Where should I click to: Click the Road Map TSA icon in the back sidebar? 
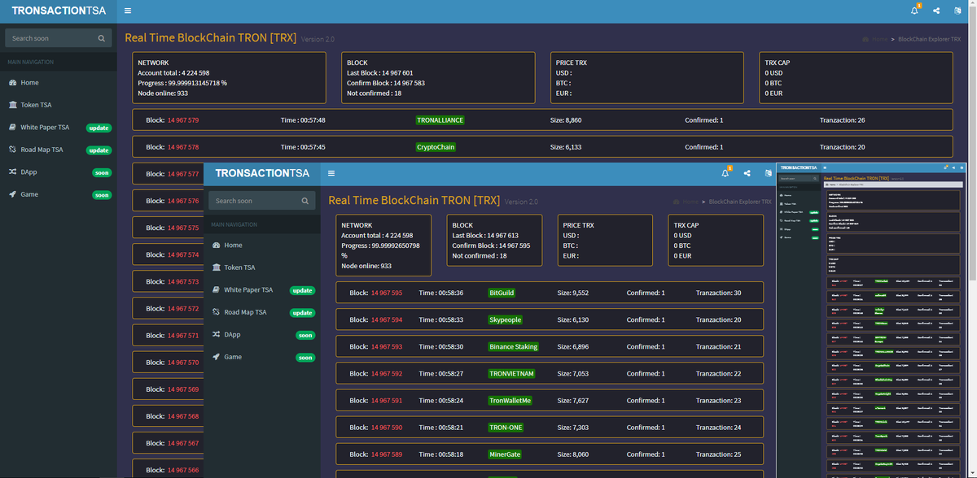(x=13, y=150)
